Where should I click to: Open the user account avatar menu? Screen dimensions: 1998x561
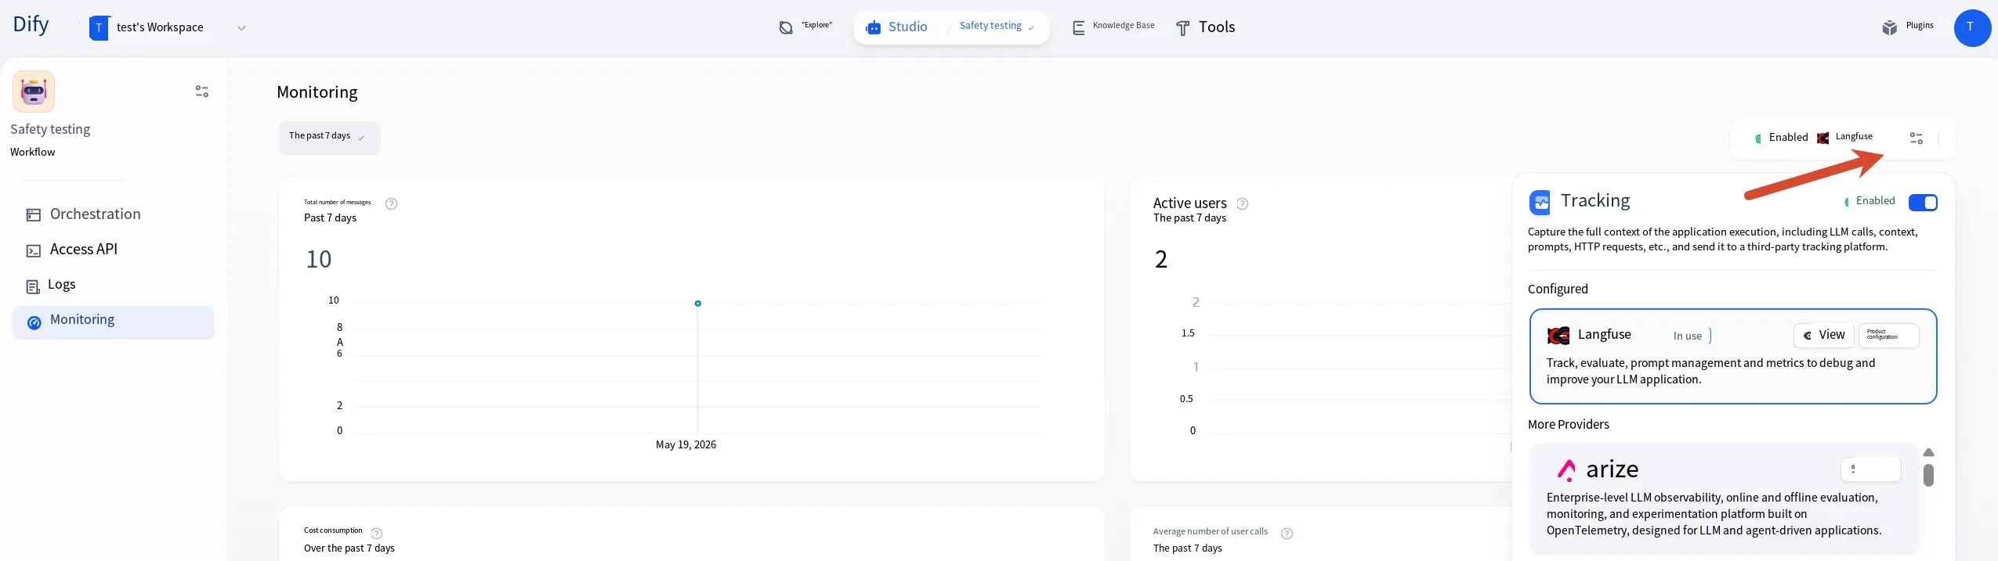1971,28
